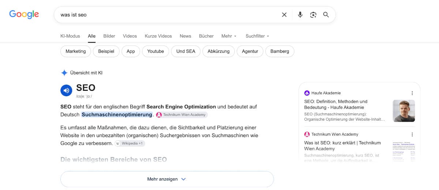
Task: Click highlighted word Suchmaschinenoptimierung
Action: 117,115
